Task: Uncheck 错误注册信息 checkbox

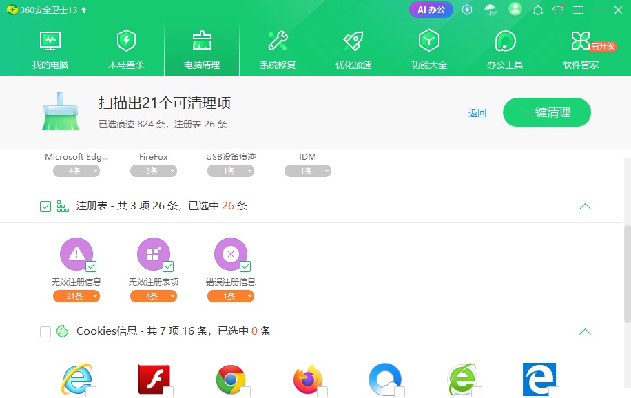Action: pos(245,266)
